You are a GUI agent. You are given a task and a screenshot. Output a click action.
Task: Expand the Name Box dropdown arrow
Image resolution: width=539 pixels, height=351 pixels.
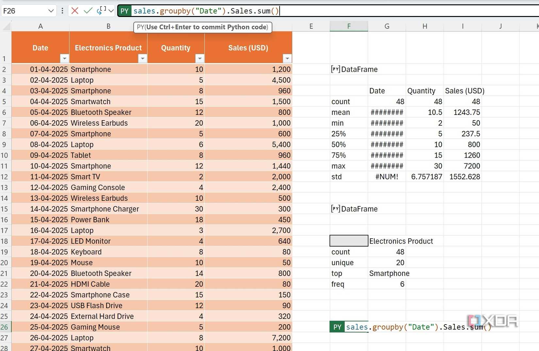tap(51, 11)
